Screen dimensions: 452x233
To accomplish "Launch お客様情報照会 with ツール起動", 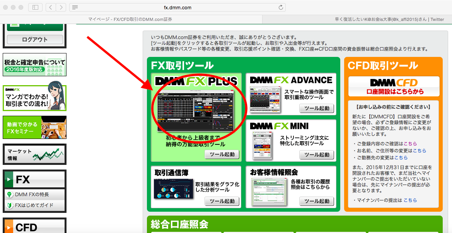I will [317, 201].
